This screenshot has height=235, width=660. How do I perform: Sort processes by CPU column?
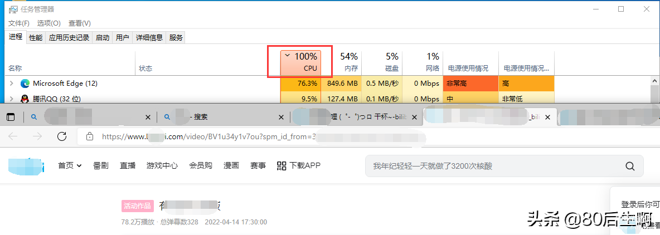pyautogui.click(x=300, y=63)
